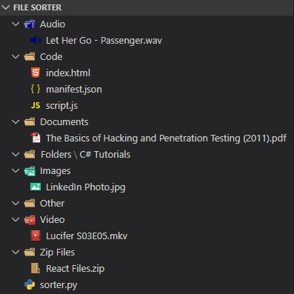Collapse the FILE SORTER root section
The image size is (294, 294).
pos(5,7)
